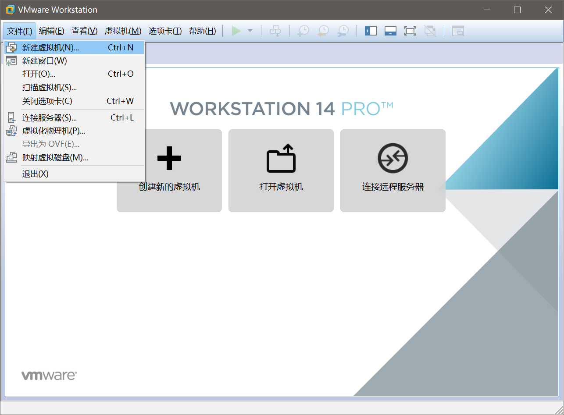Select 连接服务器(S)... menu entry
The width and height of the screenshot is (564, 415).
point(74,118)
